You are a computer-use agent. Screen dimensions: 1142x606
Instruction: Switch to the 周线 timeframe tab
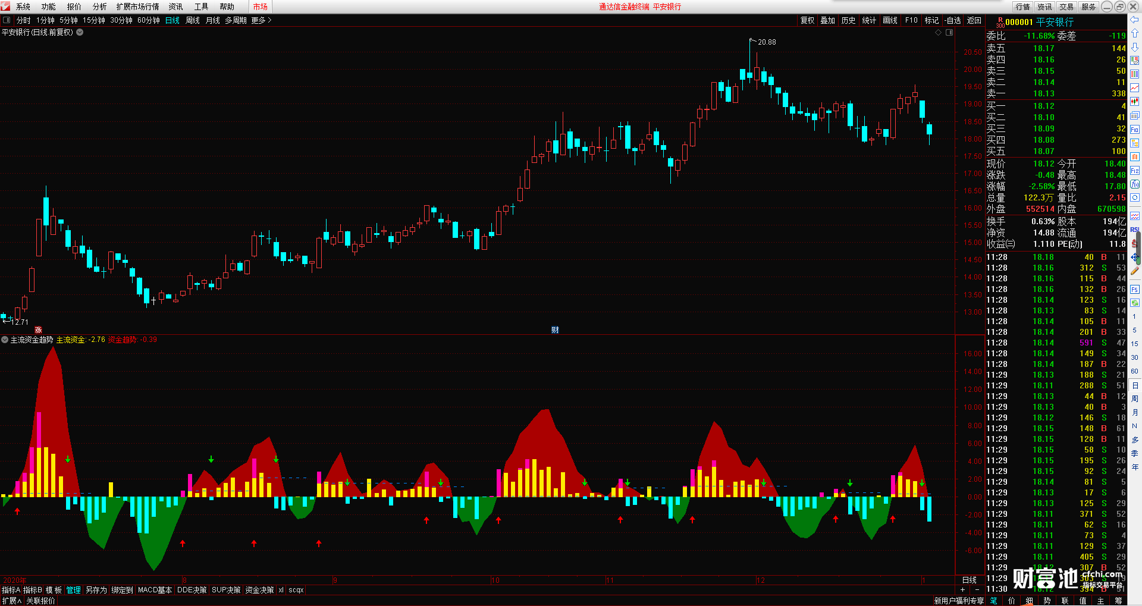[x=193, y=20]
